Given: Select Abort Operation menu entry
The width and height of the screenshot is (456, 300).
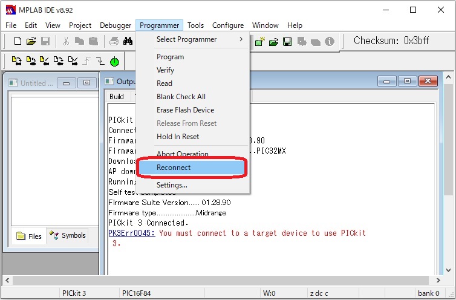Looking at the screenshot, I should [193, 153].
